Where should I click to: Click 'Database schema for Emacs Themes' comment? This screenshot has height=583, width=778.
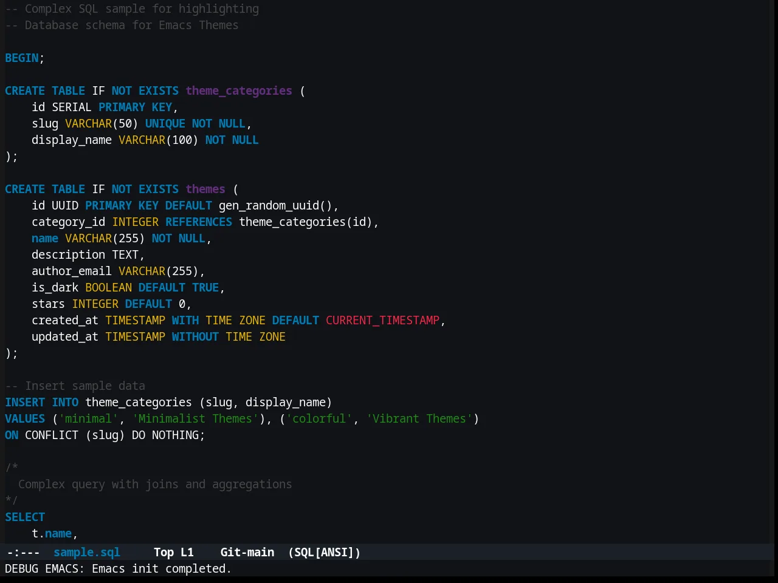(x=122, y=25)
